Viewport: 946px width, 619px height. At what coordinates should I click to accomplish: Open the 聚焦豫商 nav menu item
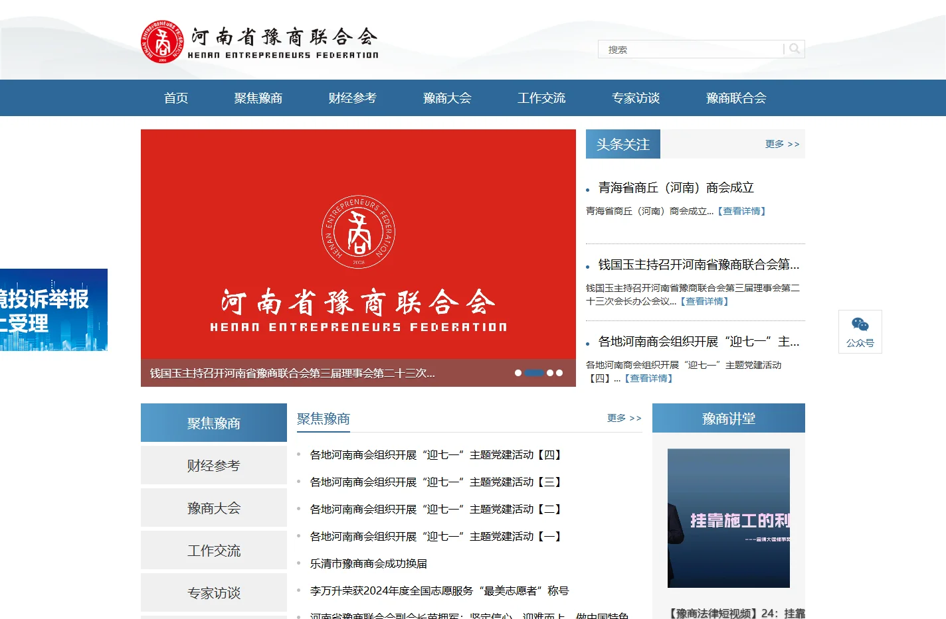point(258,98)
